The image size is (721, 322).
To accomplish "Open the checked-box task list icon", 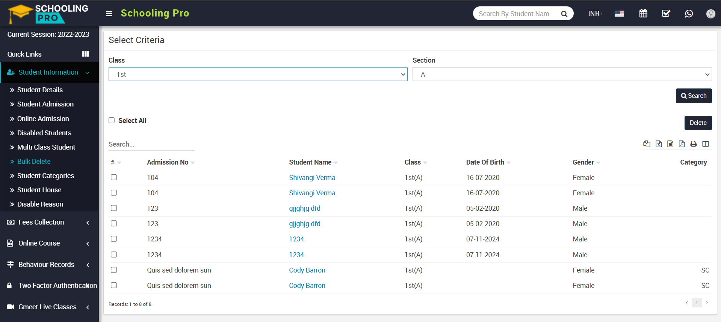I will 666,13.
